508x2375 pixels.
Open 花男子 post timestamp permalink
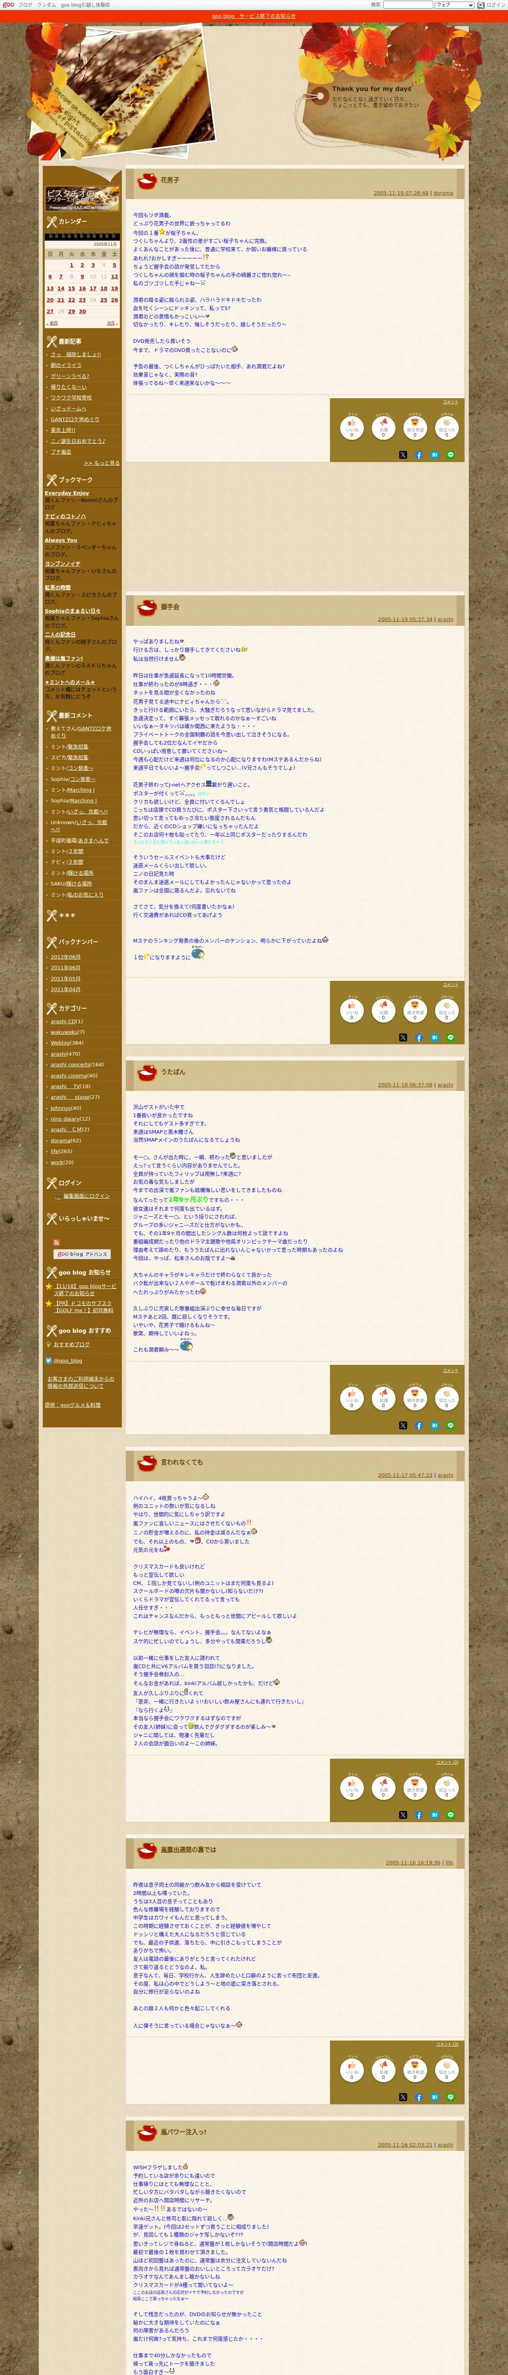point(401,194)
